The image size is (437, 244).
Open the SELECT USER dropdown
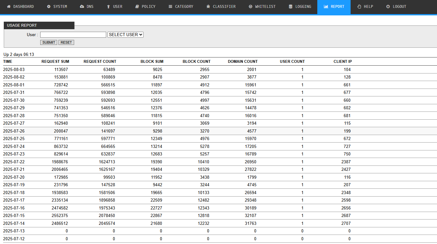125,35
